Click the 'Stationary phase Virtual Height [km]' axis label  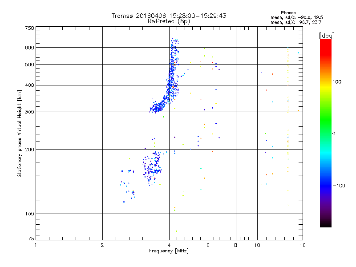19,134
